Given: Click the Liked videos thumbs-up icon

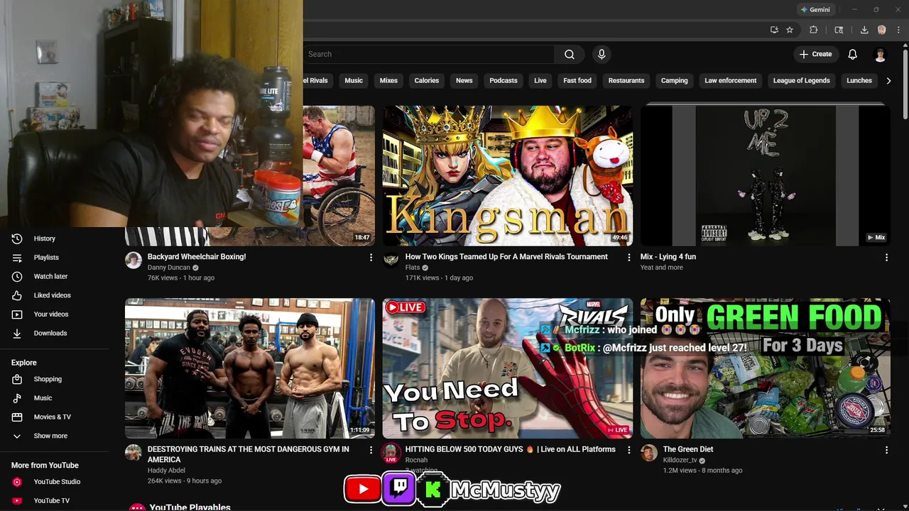Looking at the screenshot, I should (17, 295).
